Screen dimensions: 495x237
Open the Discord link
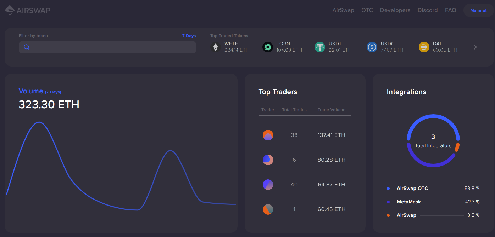click(x=428, y=10)
